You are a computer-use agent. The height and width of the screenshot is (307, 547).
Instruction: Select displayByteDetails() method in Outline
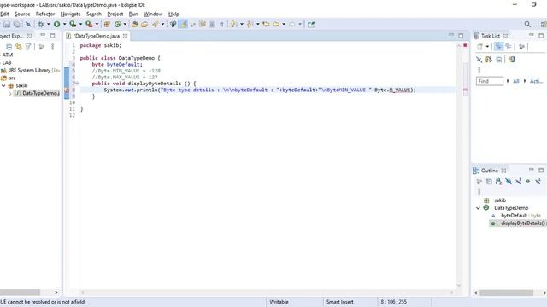(x=518, y=223)
